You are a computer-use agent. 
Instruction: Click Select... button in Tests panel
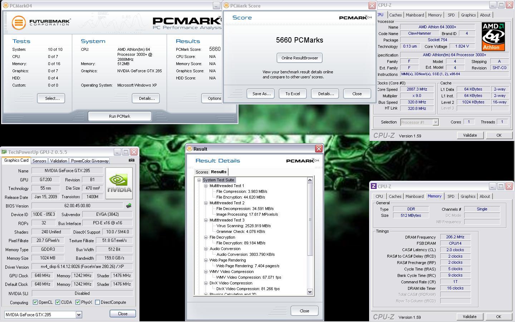(51, 98)
